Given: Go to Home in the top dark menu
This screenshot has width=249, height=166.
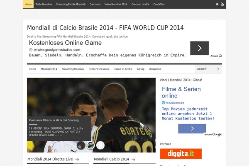Looking at the screenshot, I should [28, 4].
